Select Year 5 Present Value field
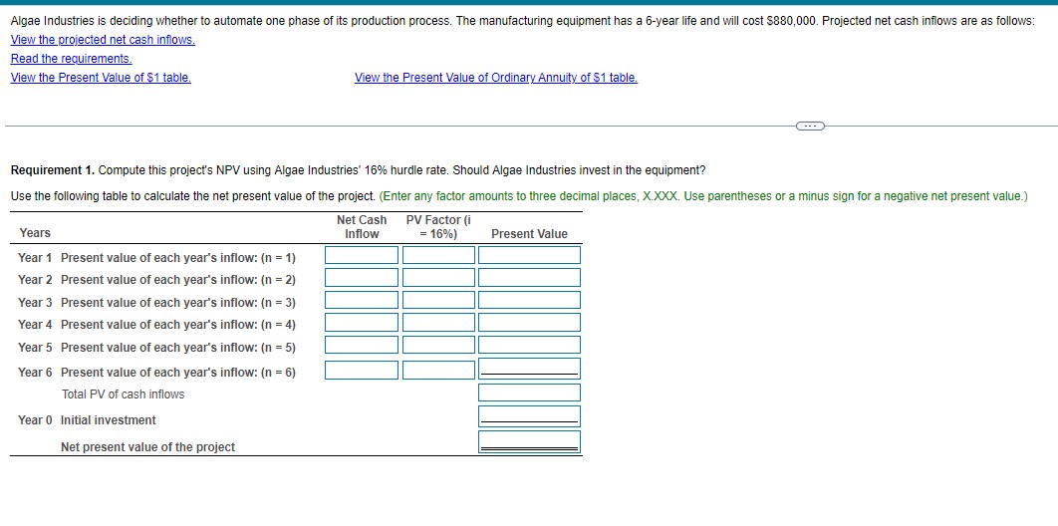 (x=530, y=345)
